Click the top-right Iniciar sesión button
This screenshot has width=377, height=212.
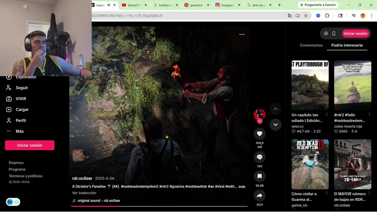[355, 34]
